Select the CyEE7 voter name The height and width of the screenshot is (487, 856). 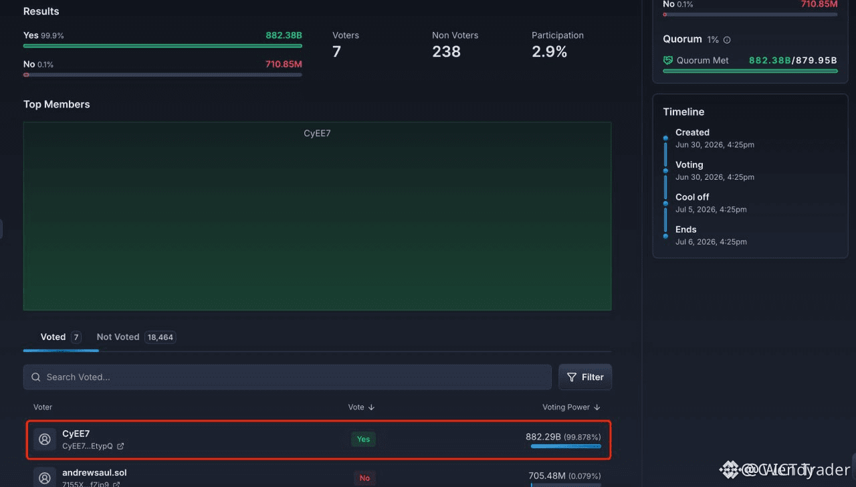tap(76, 434)
